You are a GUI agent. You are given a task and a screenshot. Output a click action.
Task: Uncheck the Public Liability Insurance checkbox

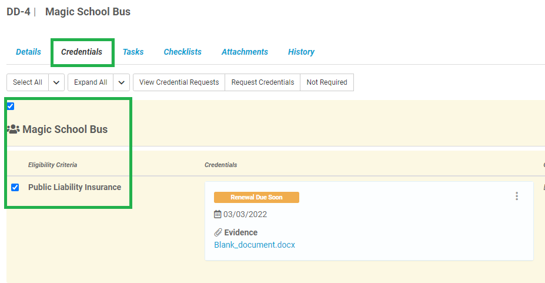point(15,187)
